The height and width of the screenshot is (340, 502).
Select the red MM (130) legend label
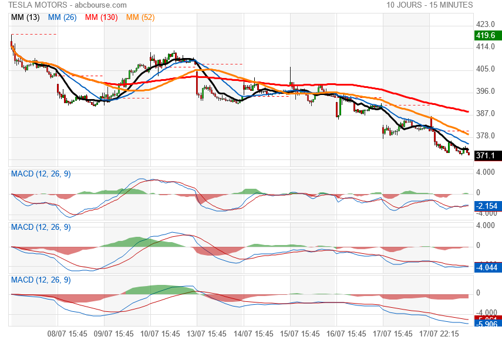point(102,17)
